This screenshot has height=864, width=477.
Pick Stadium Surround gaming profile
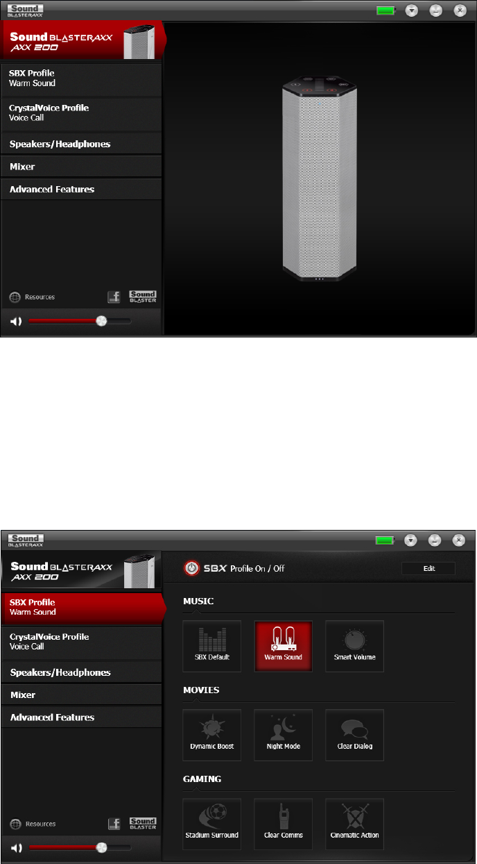(212, 824)
